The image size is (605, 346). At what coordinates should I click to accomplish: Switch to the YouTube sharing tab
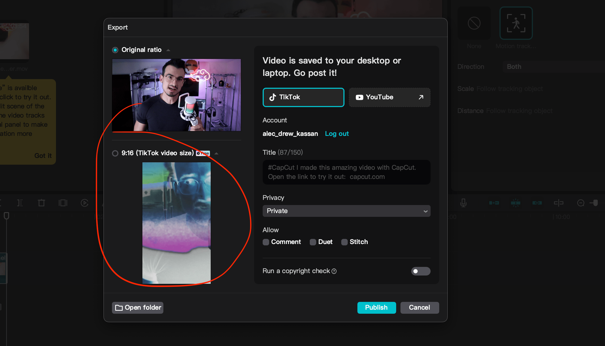coord(389,97)
